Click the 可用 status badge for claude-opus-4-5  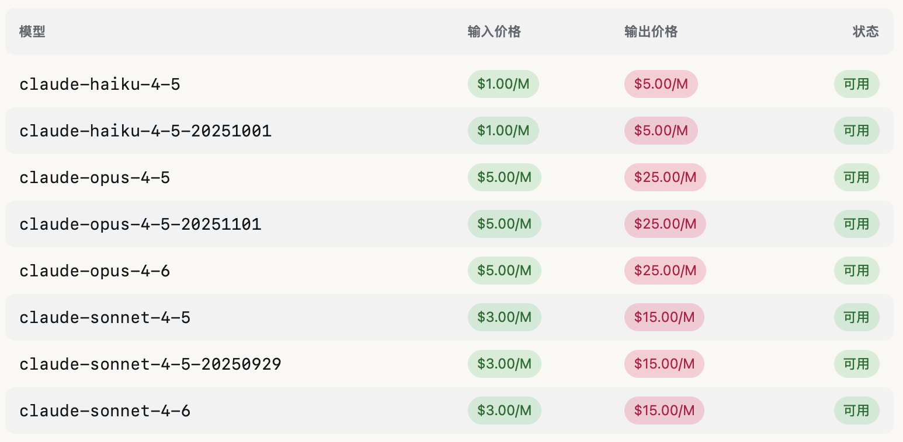click(856, 177)
